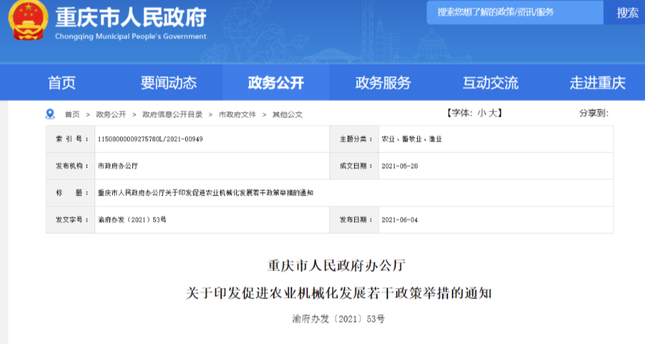Go to 首页 in the breadcrumb

click(x=72, y=114)
